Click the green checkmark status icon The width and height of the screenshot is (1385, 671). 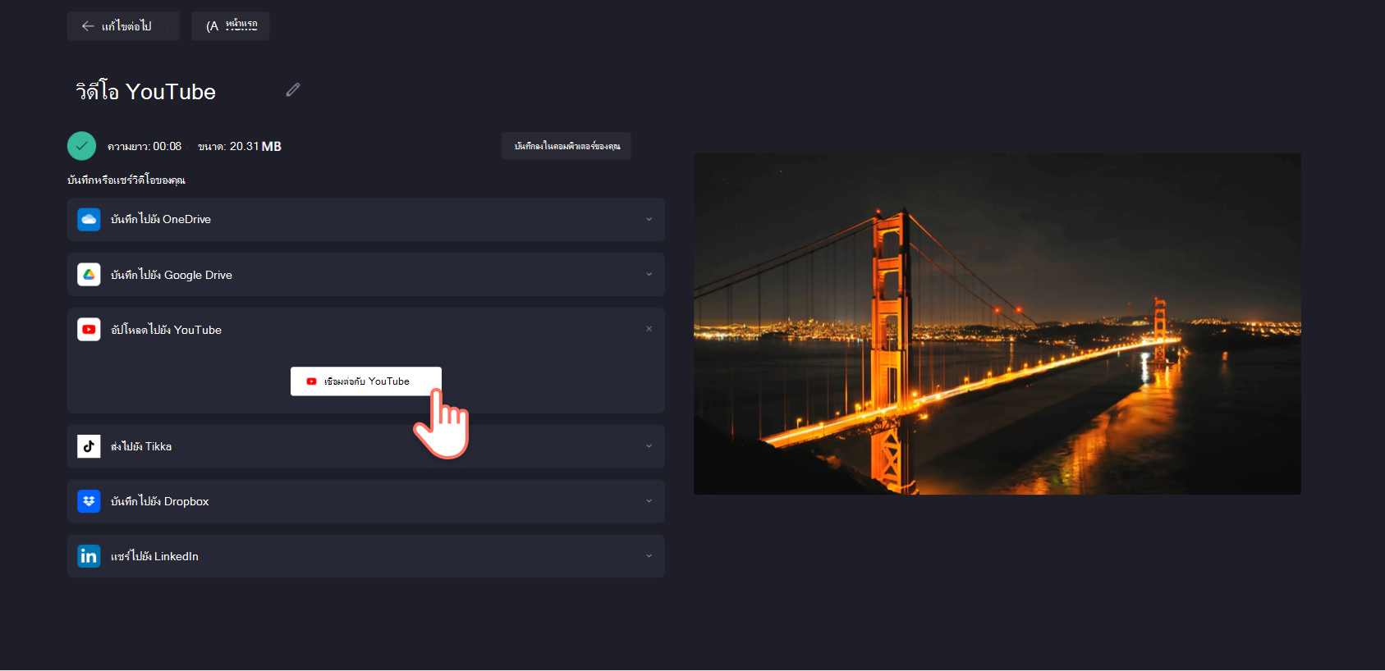(81, 146)
